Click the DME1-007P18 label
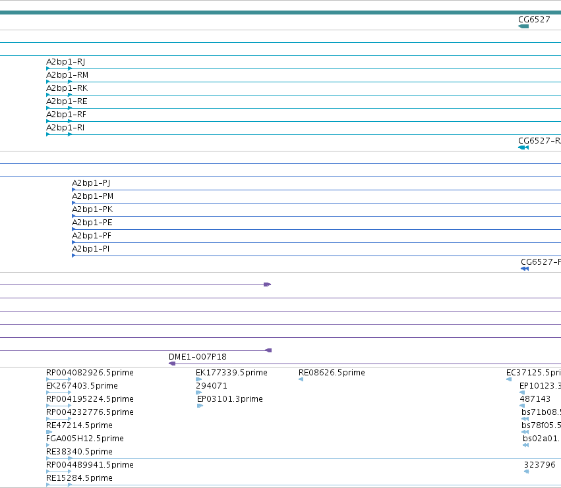Viewport: 561px width, 488px height. [198, 357]
